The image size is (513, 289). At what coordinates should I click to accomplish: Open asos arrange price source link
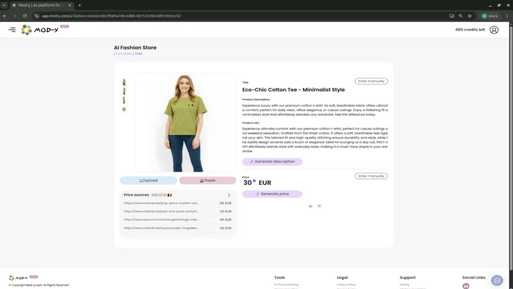pyautogui.click(x=161, y=220)
